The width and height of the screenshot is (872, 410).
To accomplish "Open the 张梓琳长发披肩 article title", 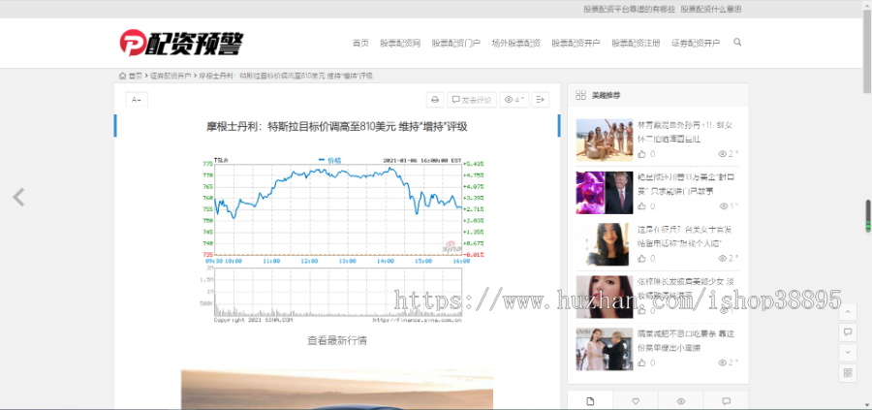I will [x=686, y=289].
